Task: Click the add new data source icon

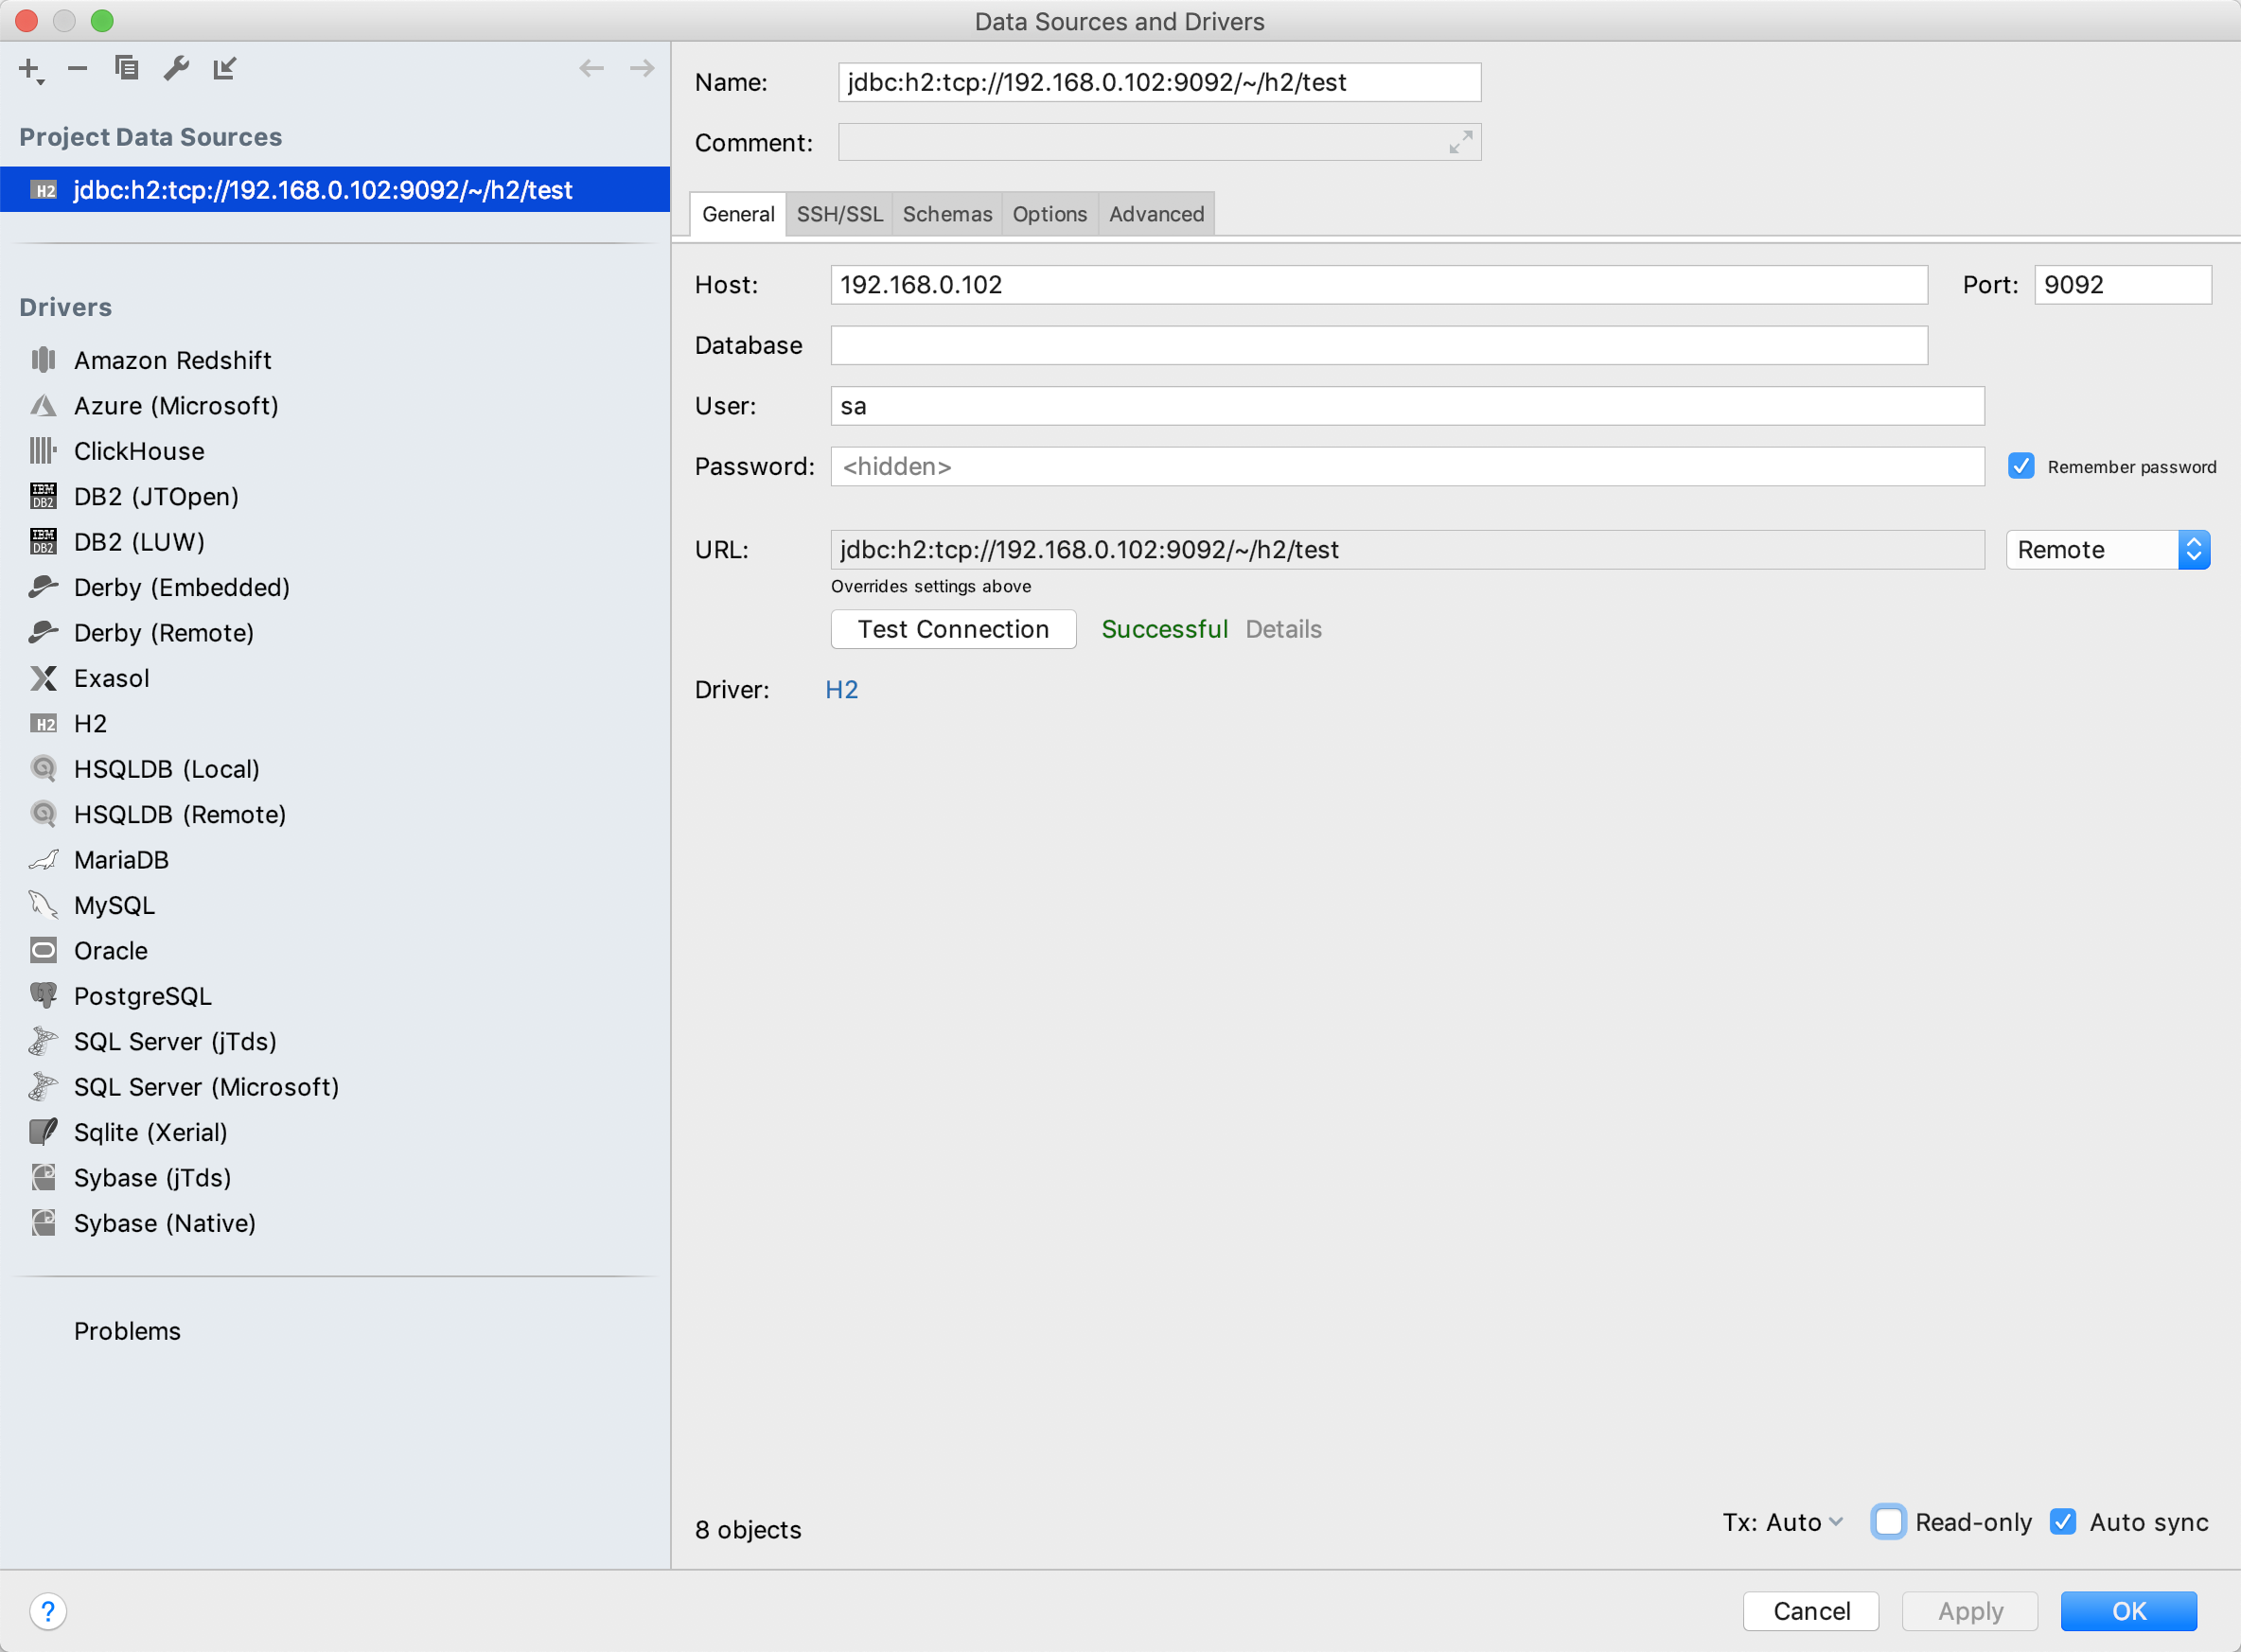Action: 29,68
